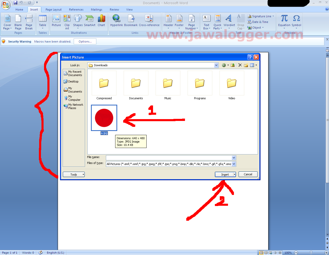
Task: Select the Programs folder
Action: (200, 85)
